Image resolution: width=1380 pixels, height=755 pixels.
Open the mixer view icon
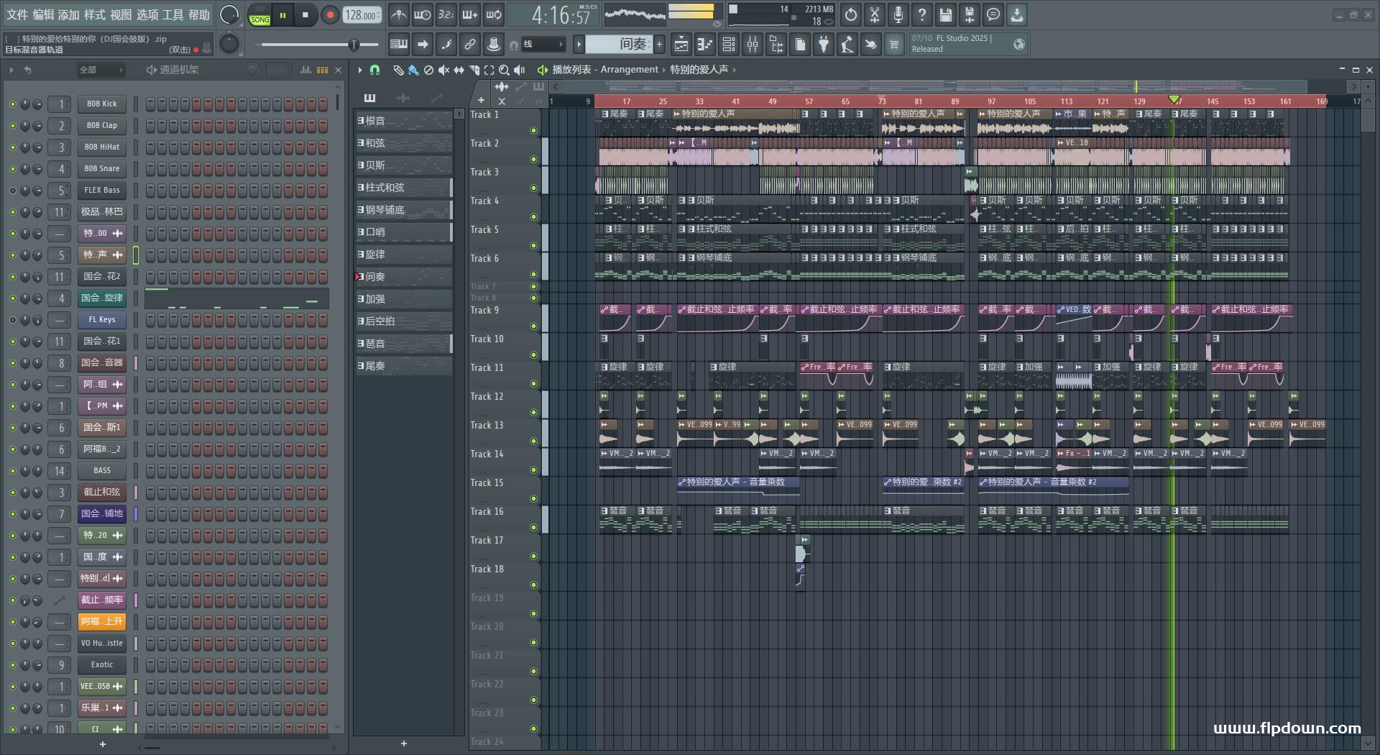coord(753,45)
